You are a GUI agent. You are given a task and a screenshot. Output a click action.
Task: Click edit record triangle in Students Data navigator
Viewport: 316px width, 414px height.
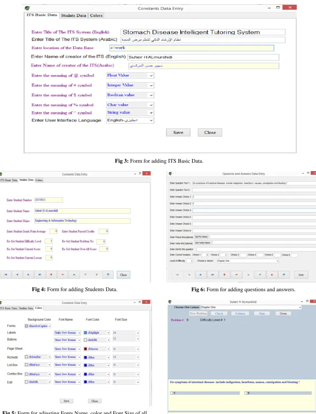click(74, 275)
